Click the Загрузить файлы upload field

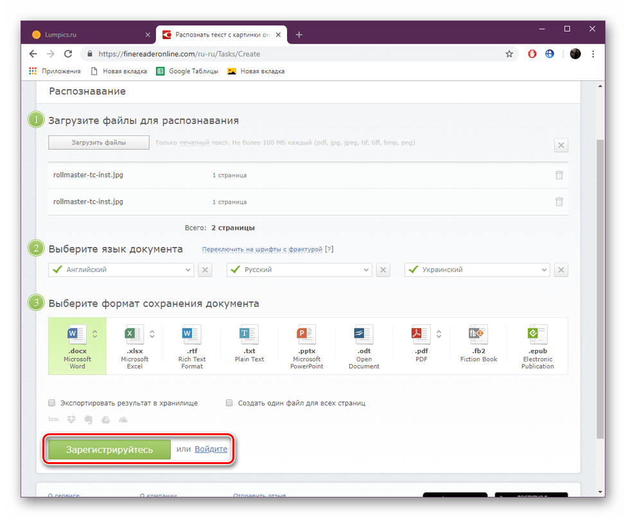pyautogui.click(x=98, y=142)
